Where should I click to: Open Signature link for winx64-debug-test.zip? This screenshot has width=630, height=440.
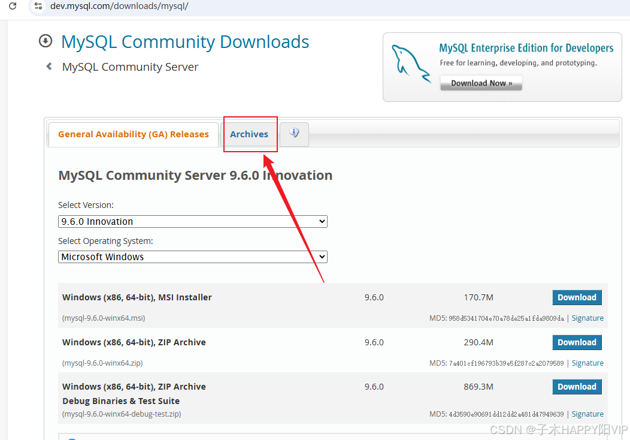click(587, 414)
